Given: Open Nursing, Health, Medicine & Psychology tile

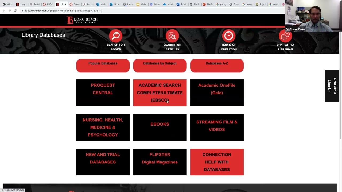Looking at the screenshot, I should coord(103,127).
